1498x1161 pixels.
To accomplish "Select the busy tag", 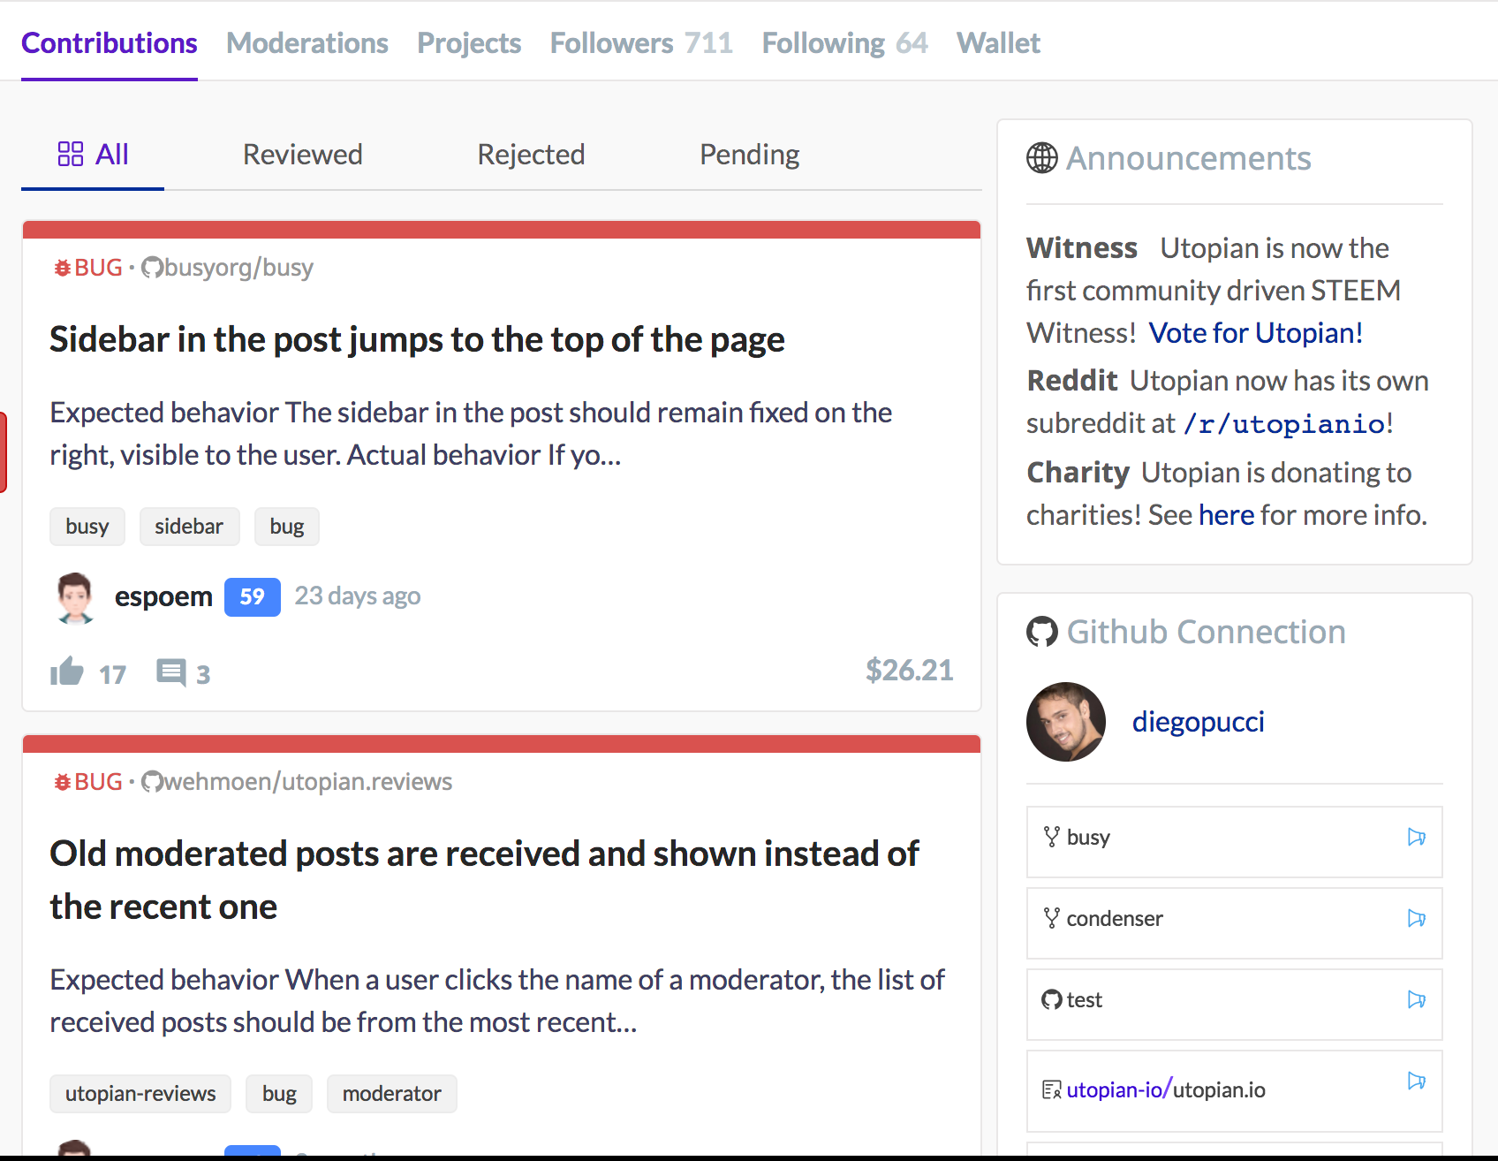I will pos(87,527).
